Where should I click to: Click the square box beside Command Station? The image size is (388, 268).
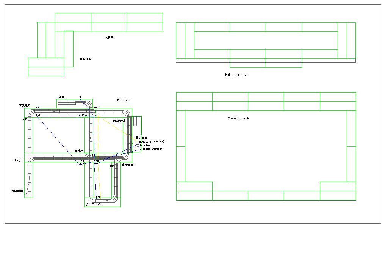coord(138,149)
